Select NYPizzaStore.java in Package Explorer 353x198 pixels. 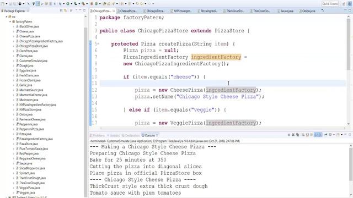[x=30, y=109]
